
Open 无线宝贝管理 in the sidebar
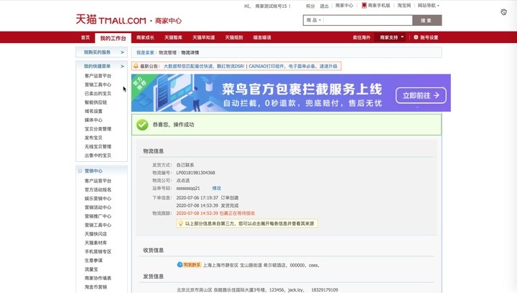[98, 146]
